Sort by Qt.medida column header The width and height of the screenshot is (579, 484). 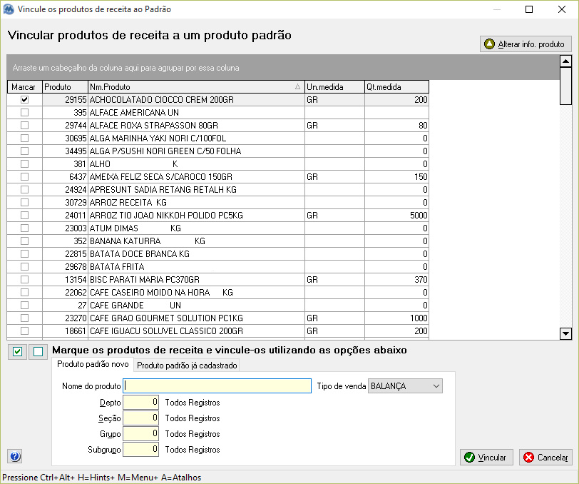click(396, 87)
